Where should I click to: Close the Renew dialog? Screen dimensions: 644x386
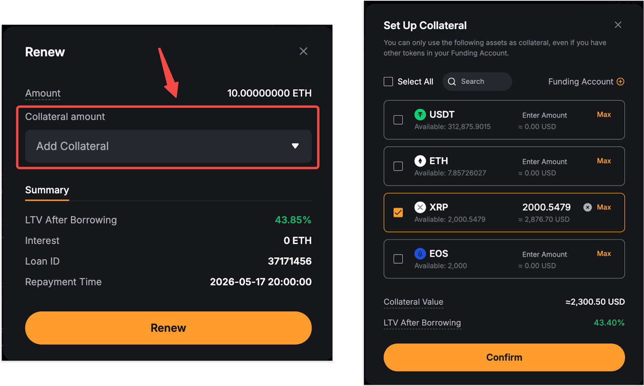coord(303,51)
